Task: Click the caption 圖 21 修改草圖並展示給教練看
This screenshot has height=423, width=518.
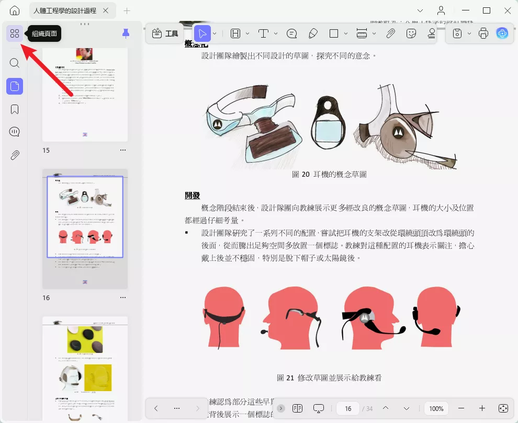Action: coord(329,378)
